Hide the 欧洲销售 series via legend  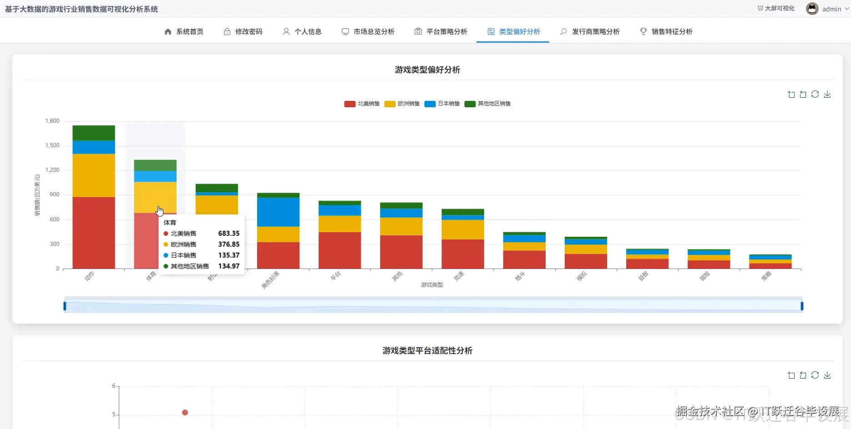pyautogui.click(x=402, y=104)
